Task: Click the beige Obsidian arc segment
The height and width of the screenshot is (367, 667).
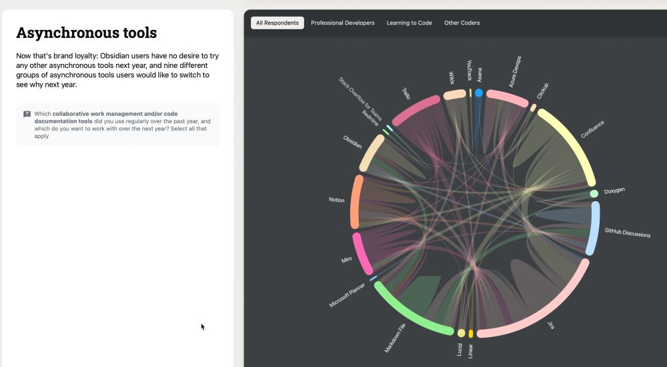Action: coord(371,153)
